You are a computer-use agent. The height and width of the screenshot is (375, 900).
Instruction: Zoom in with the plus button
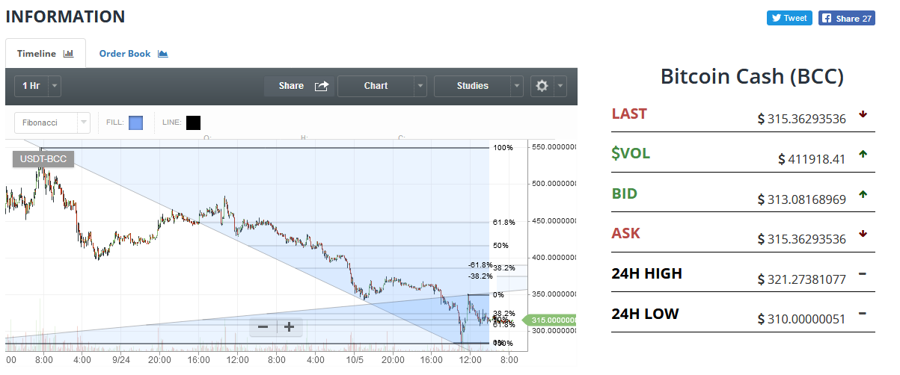click(290, 326)
